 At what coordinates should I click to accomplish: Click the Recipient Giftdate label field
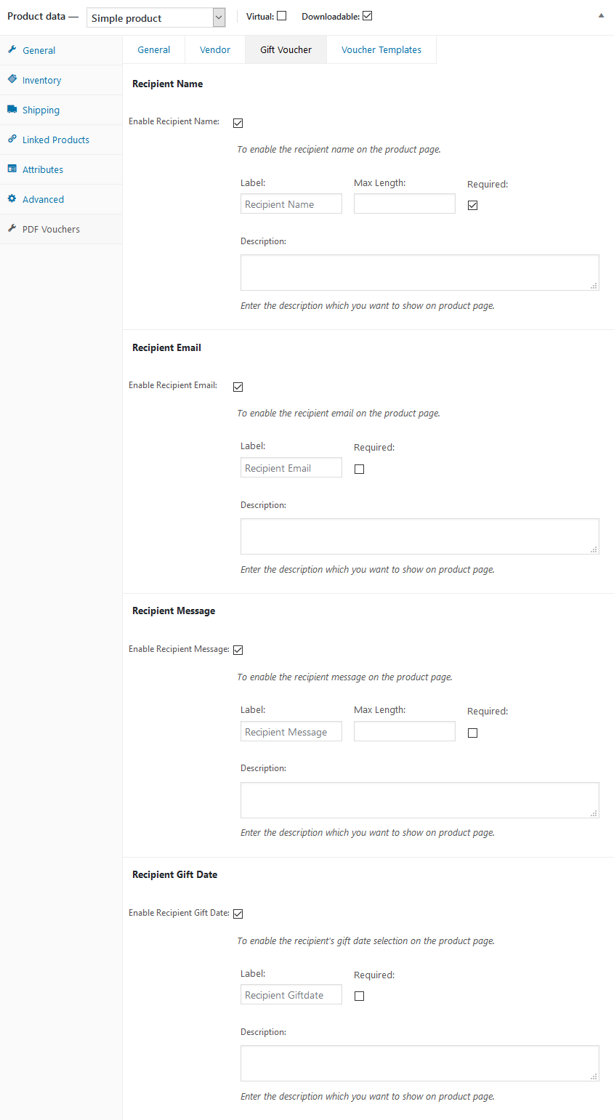[x=291, y=995]
